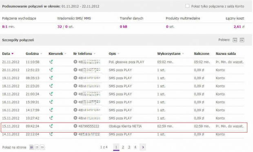This screenshot has width=253, height=152.
Task: Click outgoing call icon in 11:10:58 row
Action: tap(51, 62)
